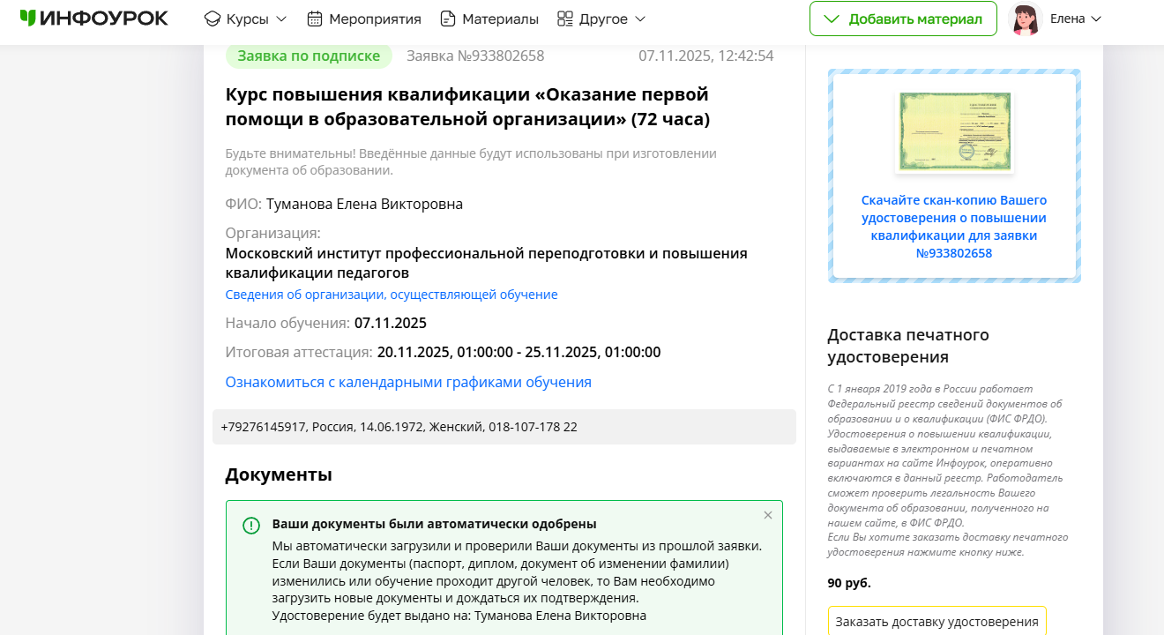Click the Инфоурок logo
The image size is (1164, 635).
point(93,19)
